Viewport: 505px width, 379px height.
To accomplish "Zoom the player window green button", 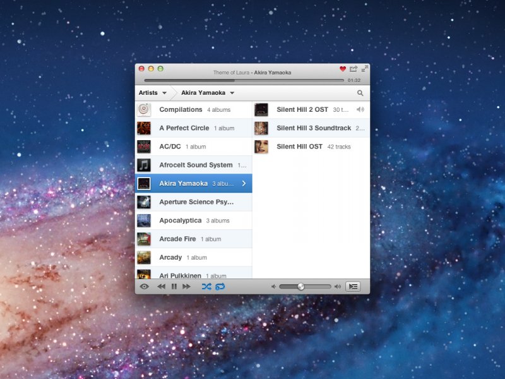I will point(160,69).
